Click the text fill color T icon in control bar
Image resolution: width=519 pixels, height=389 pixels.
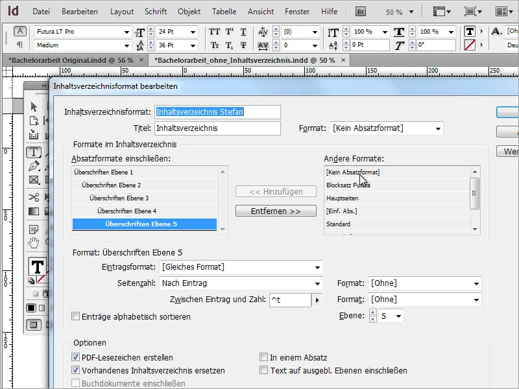(470, 31)
